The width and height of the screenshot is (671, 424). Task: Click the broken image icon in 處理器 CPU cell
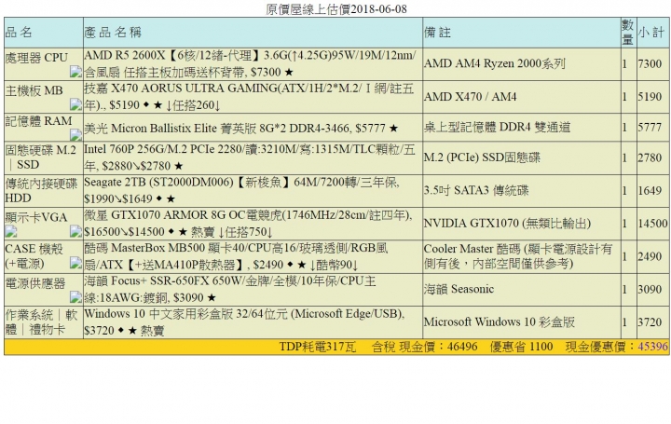click(75, 72)
